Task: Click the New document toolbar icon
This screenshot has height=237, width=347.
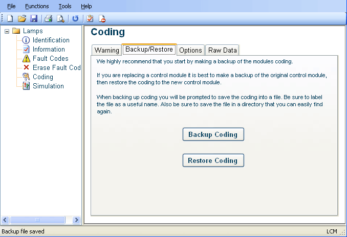Action: coord(10,19)
